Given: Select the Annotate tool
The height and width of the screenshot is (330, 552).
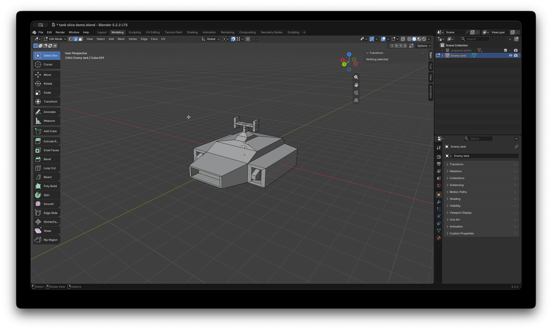Looking at the screenshot, I should tap(47, 112).
